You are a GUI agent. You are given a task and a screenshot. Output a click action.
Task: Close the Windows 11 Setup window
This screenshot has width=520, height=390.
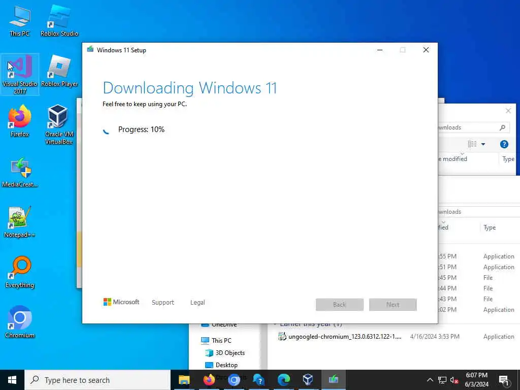[426, 50]
